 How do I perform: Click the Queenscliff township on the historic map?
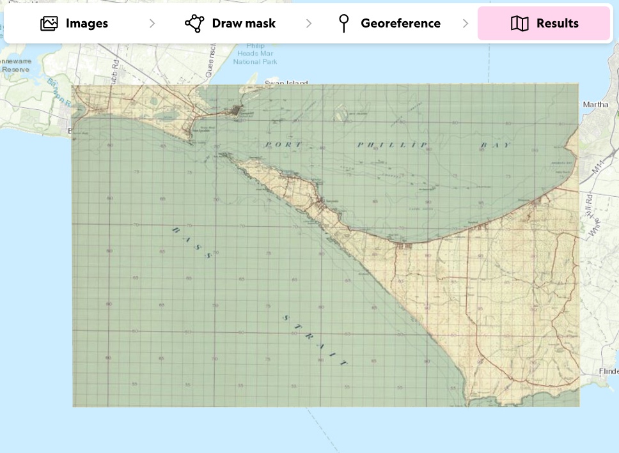point(239,112)
